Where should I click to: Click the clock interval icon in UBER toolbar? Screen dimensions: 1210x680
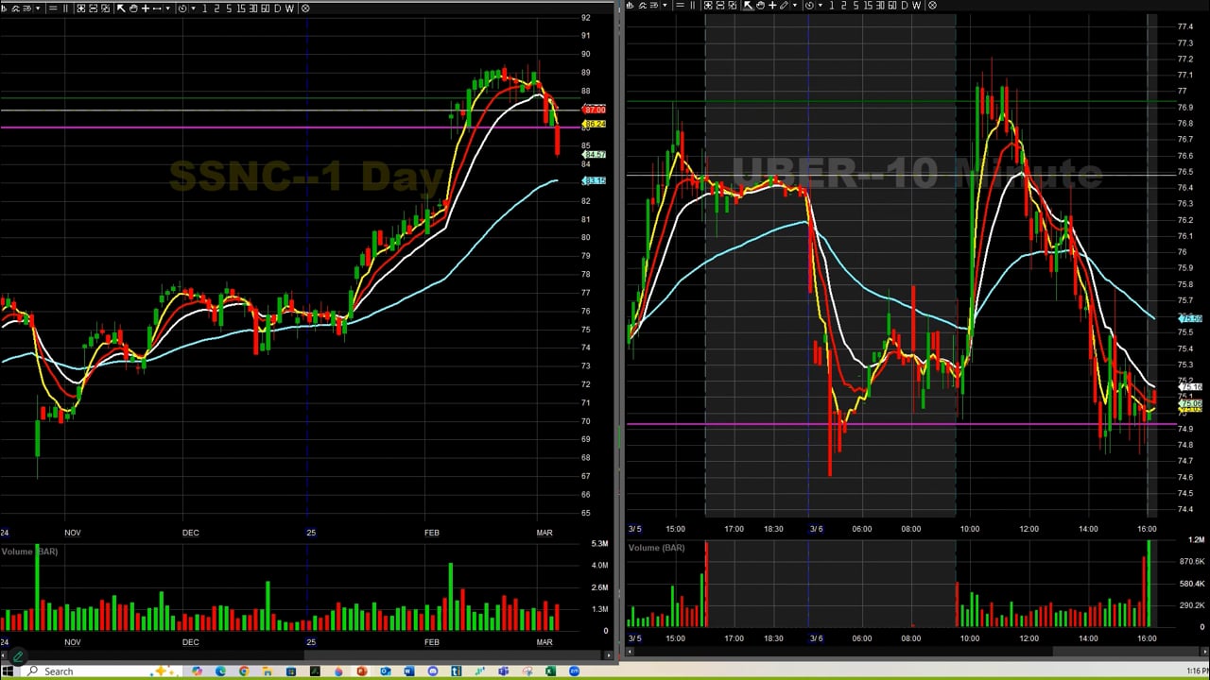[809, 6]
